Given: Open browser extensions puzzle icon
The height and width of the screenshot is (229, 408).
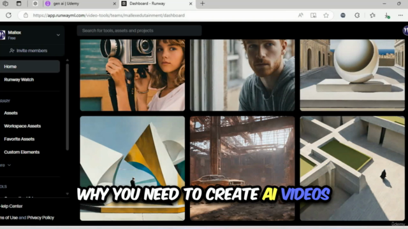Looking at the screenshot, I should pos(357,15).
